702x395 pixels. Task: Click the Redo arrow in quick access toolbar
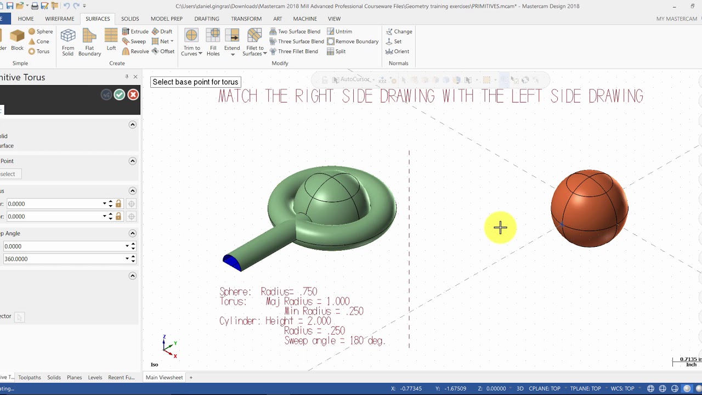[76, 6]
